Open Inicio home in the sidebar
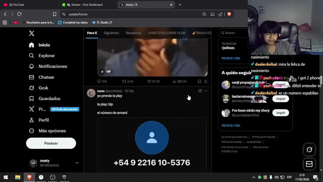This screenshot has width=323, height=182. [39, 45]
